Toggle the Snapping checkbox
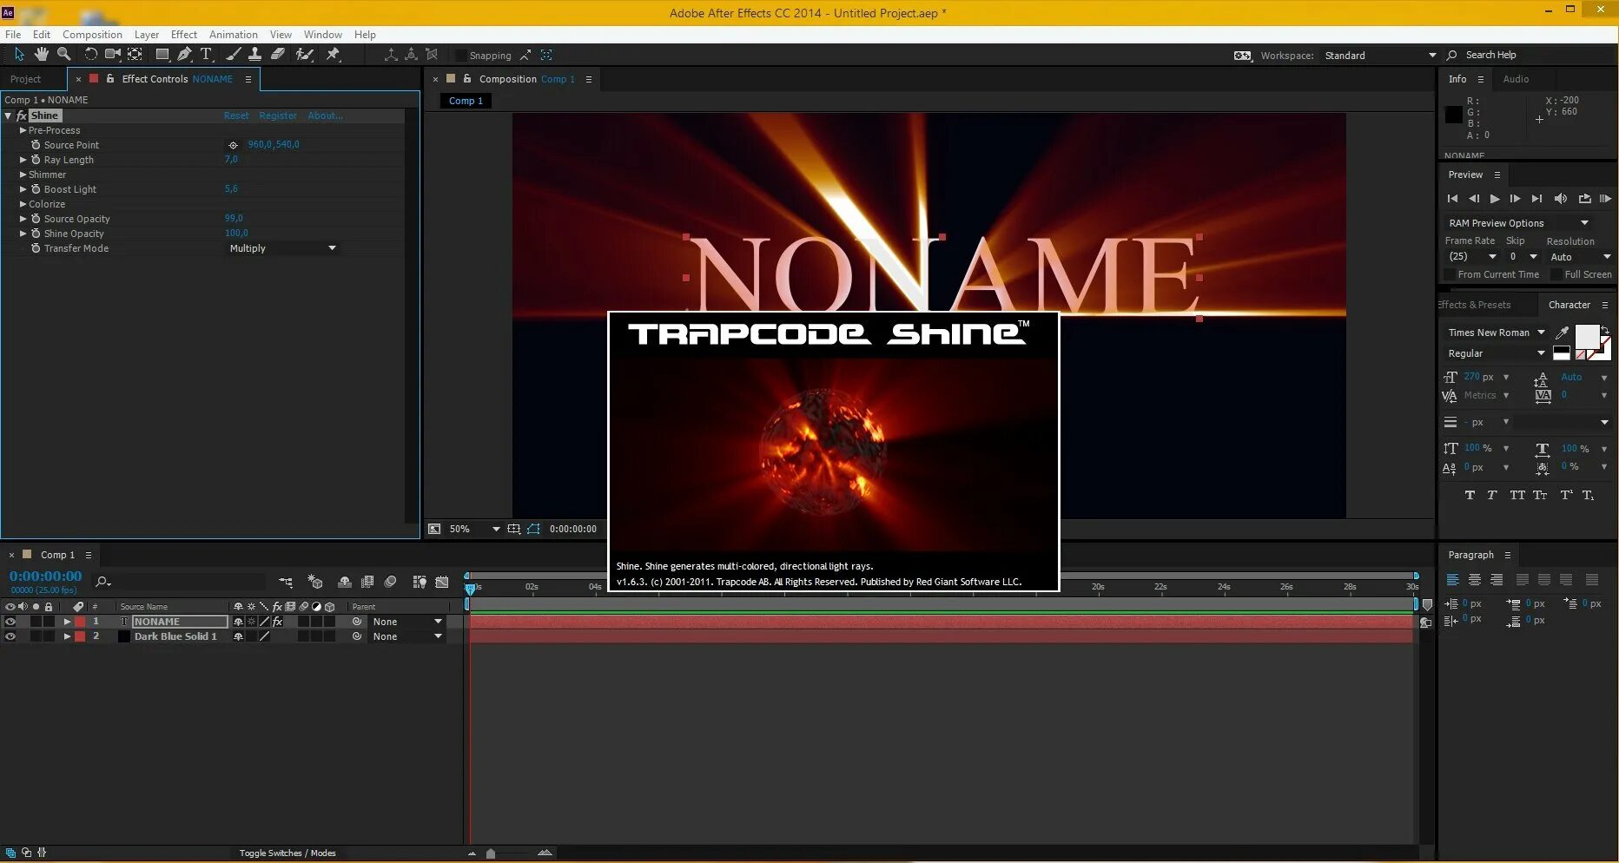The image size is (1619, 863). tap(461, 55)
